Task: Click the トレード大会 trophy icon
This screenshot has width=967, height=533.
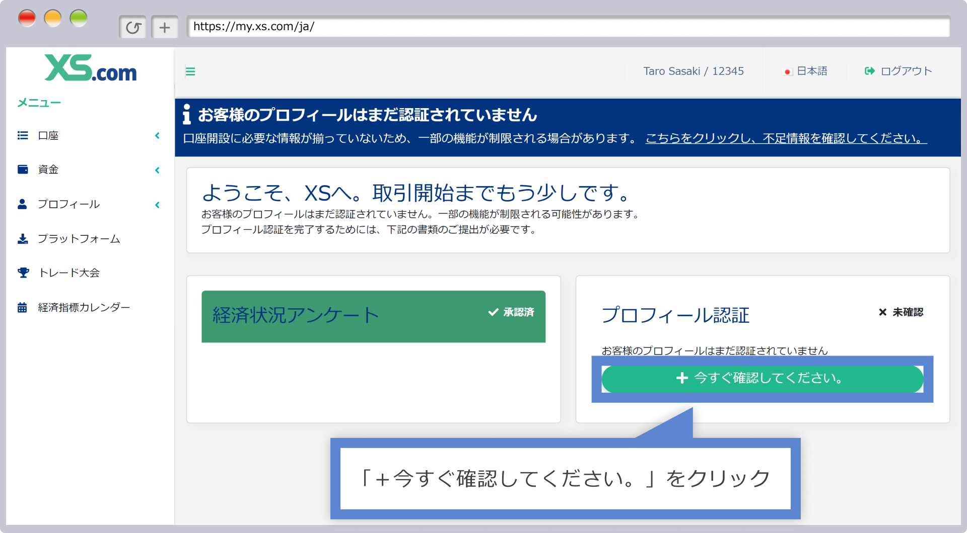Action: (23, 273)
